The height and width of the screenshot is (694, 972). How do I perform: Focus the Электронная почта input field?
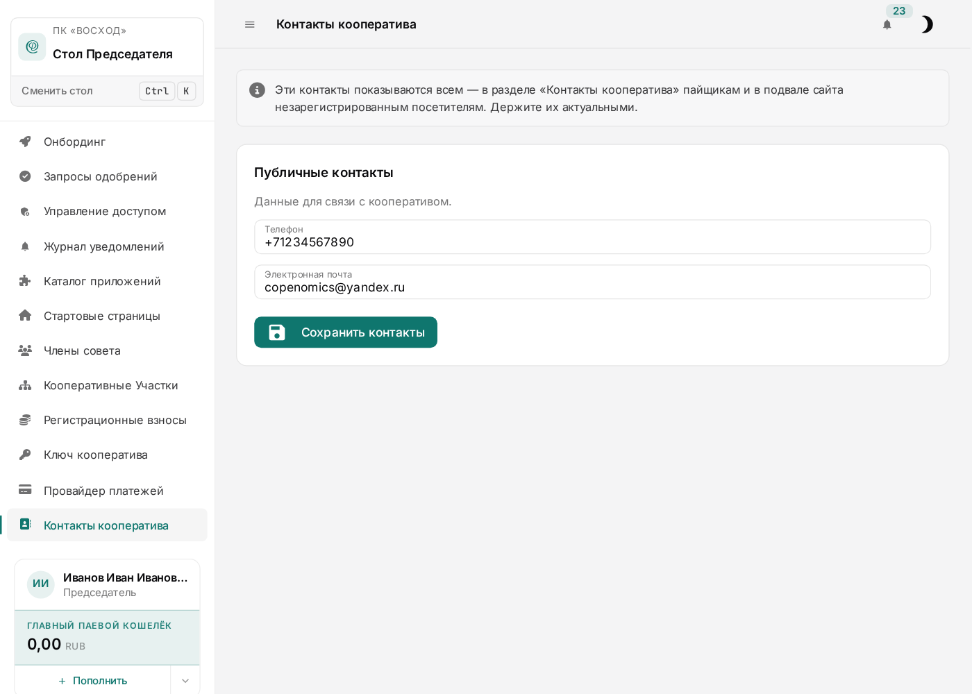(x=592, y=282)
